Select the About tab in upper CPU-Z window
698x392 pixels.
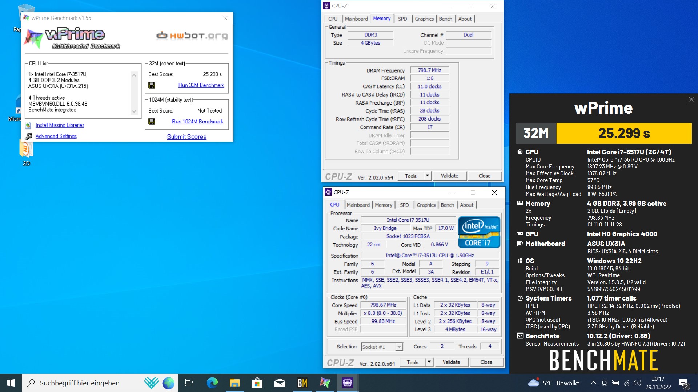tap(465, 19)
